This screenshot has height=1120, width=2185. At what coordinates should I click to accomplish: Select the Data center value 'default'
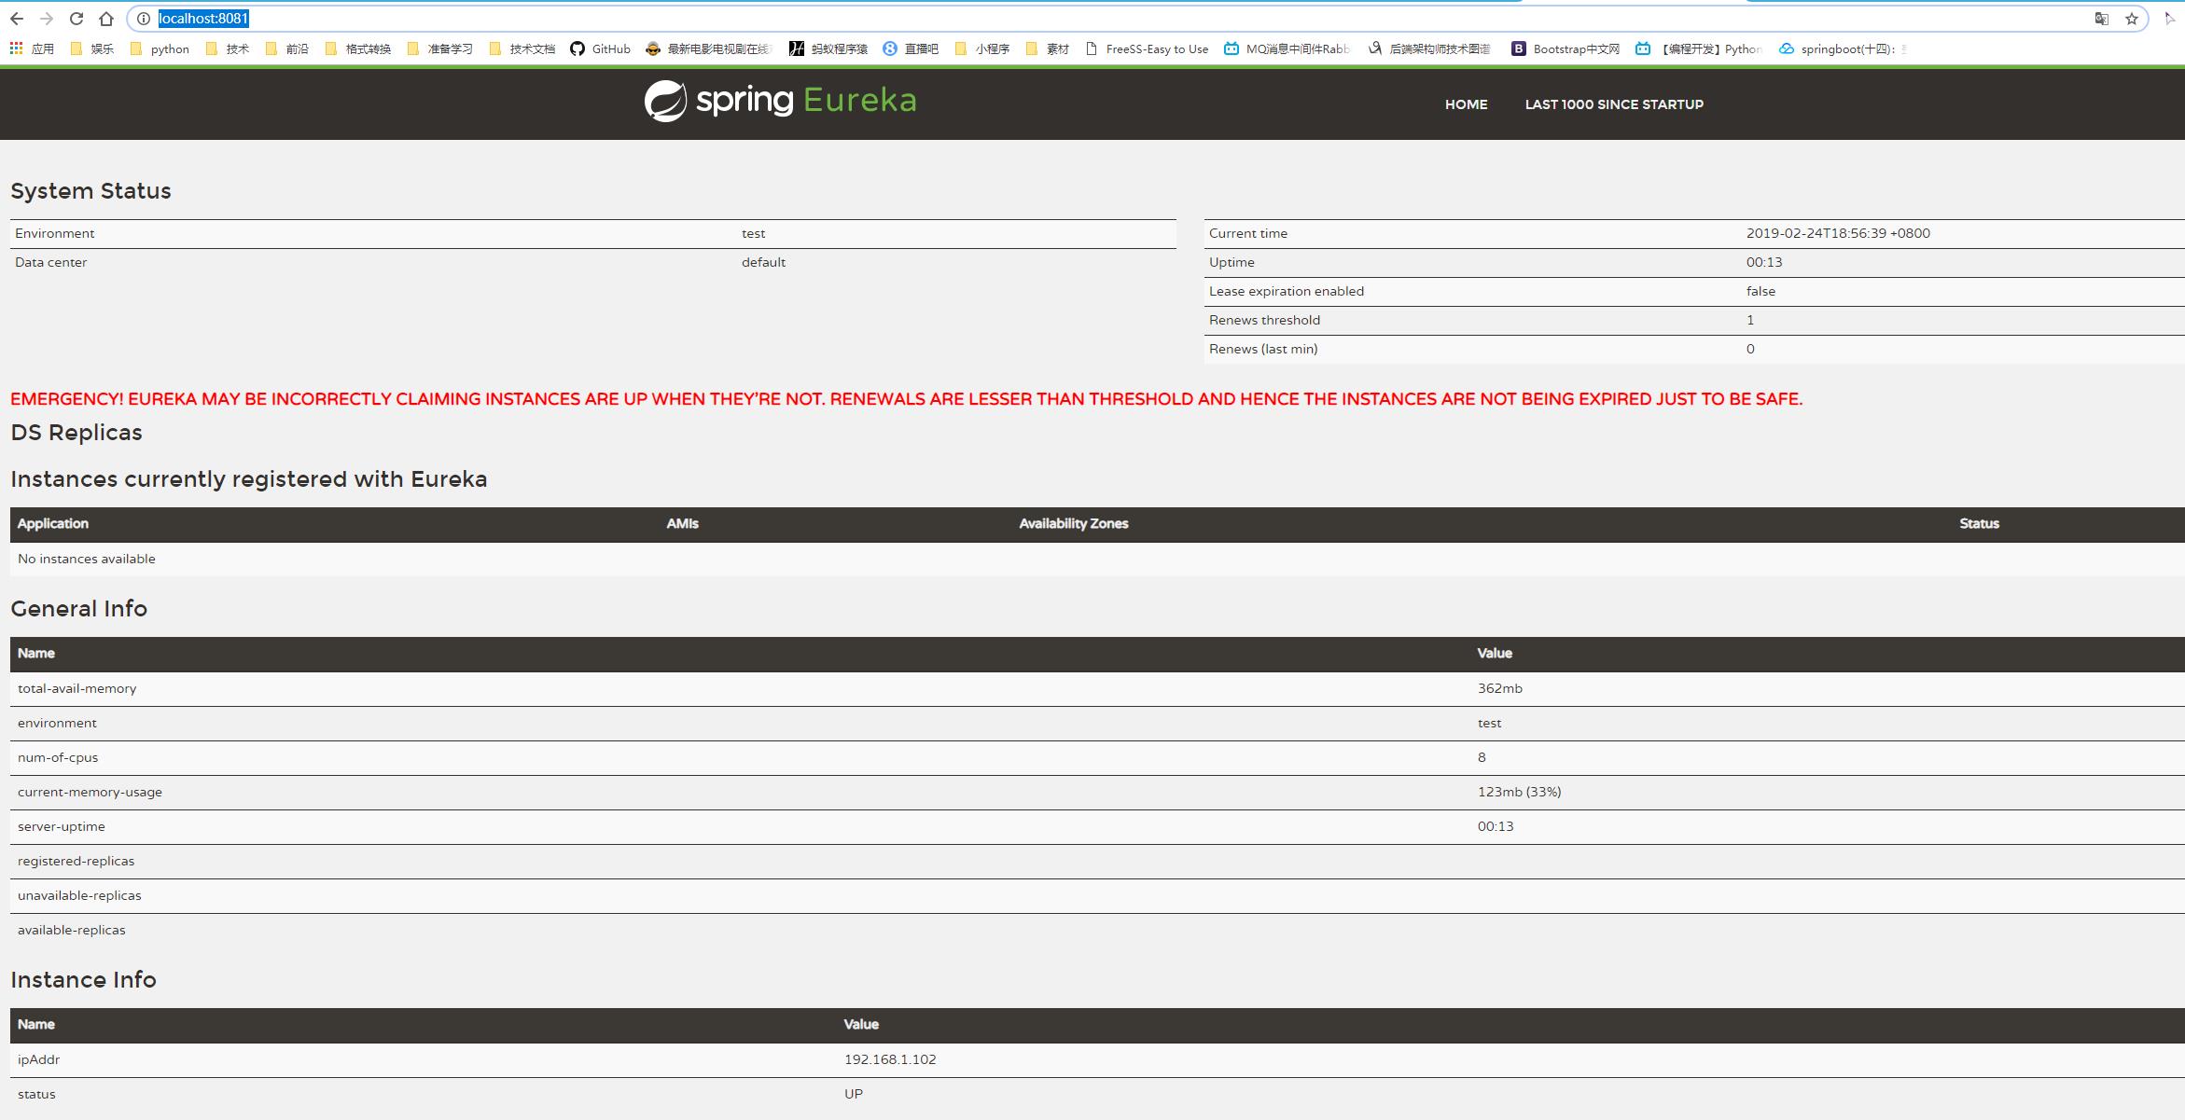click(763, 262)
